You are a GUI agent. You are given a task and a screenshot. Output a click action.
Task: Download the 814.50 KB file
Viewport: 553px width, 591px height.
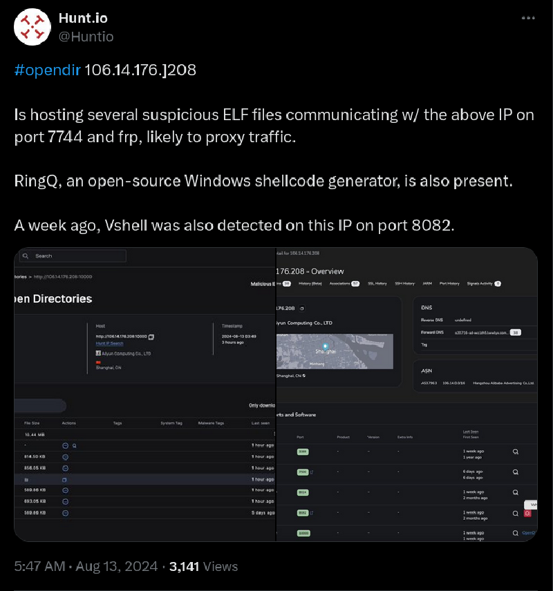(x=66, y=457)
